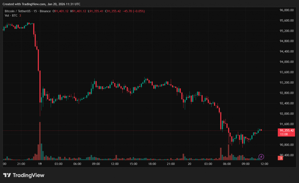Screen dimensions: 299x183
Task: Click the −45.70 (−0.05%) change value
Action: point(134,11)
